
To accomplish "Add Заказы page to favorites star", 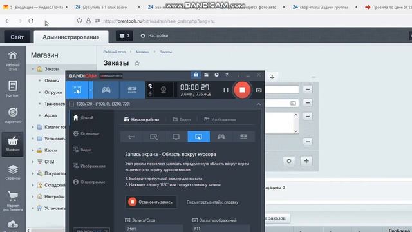I will coord(137,63).
